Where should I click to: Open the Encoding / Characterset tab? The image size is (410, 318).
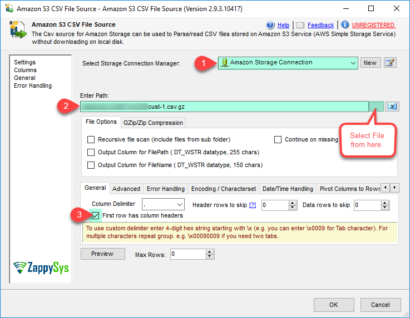tap(224, 189)
